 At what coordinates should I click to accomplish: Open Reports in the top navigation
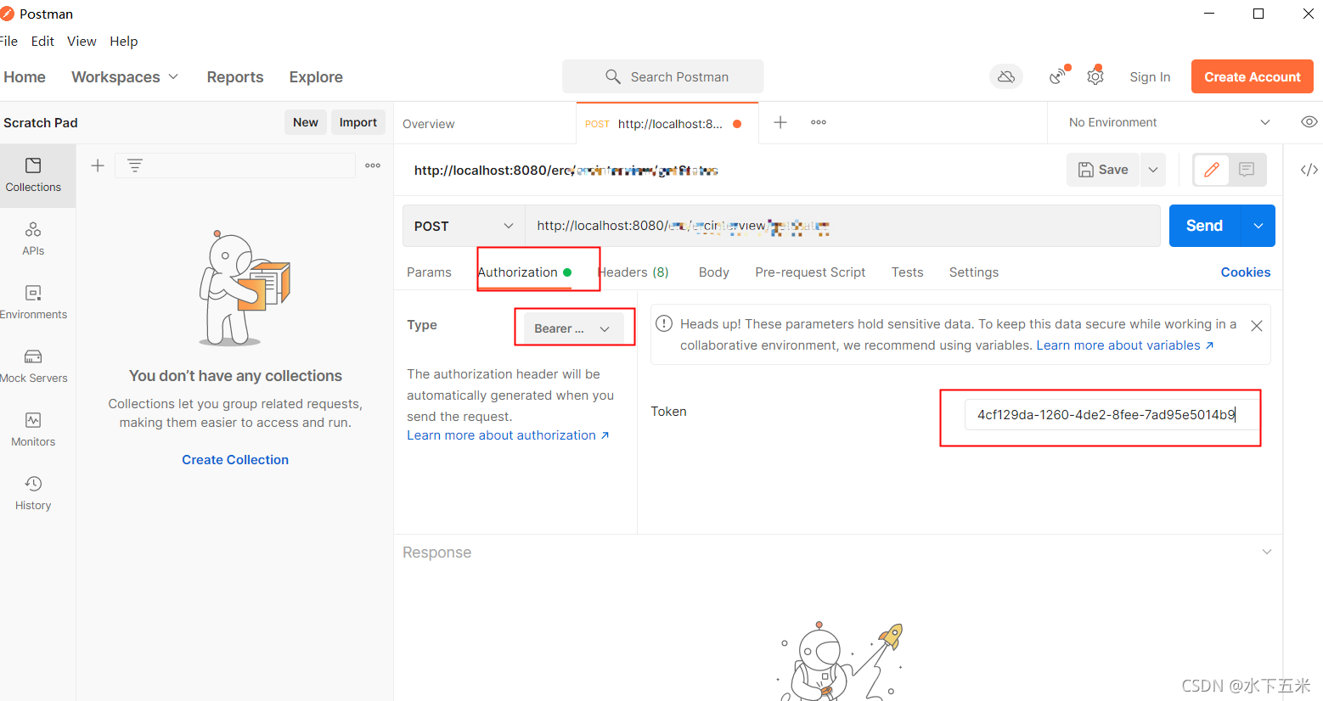[235, 76]
